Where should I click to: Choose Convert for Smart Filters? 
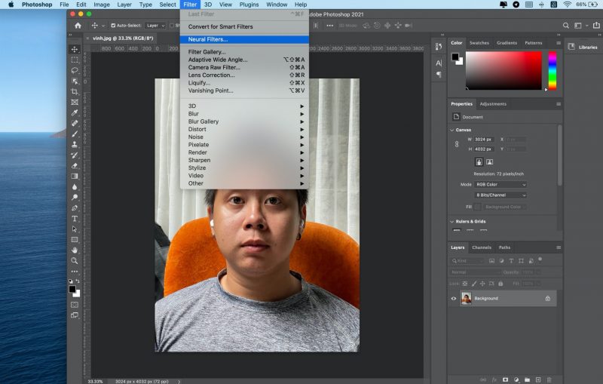click(244, 26)
